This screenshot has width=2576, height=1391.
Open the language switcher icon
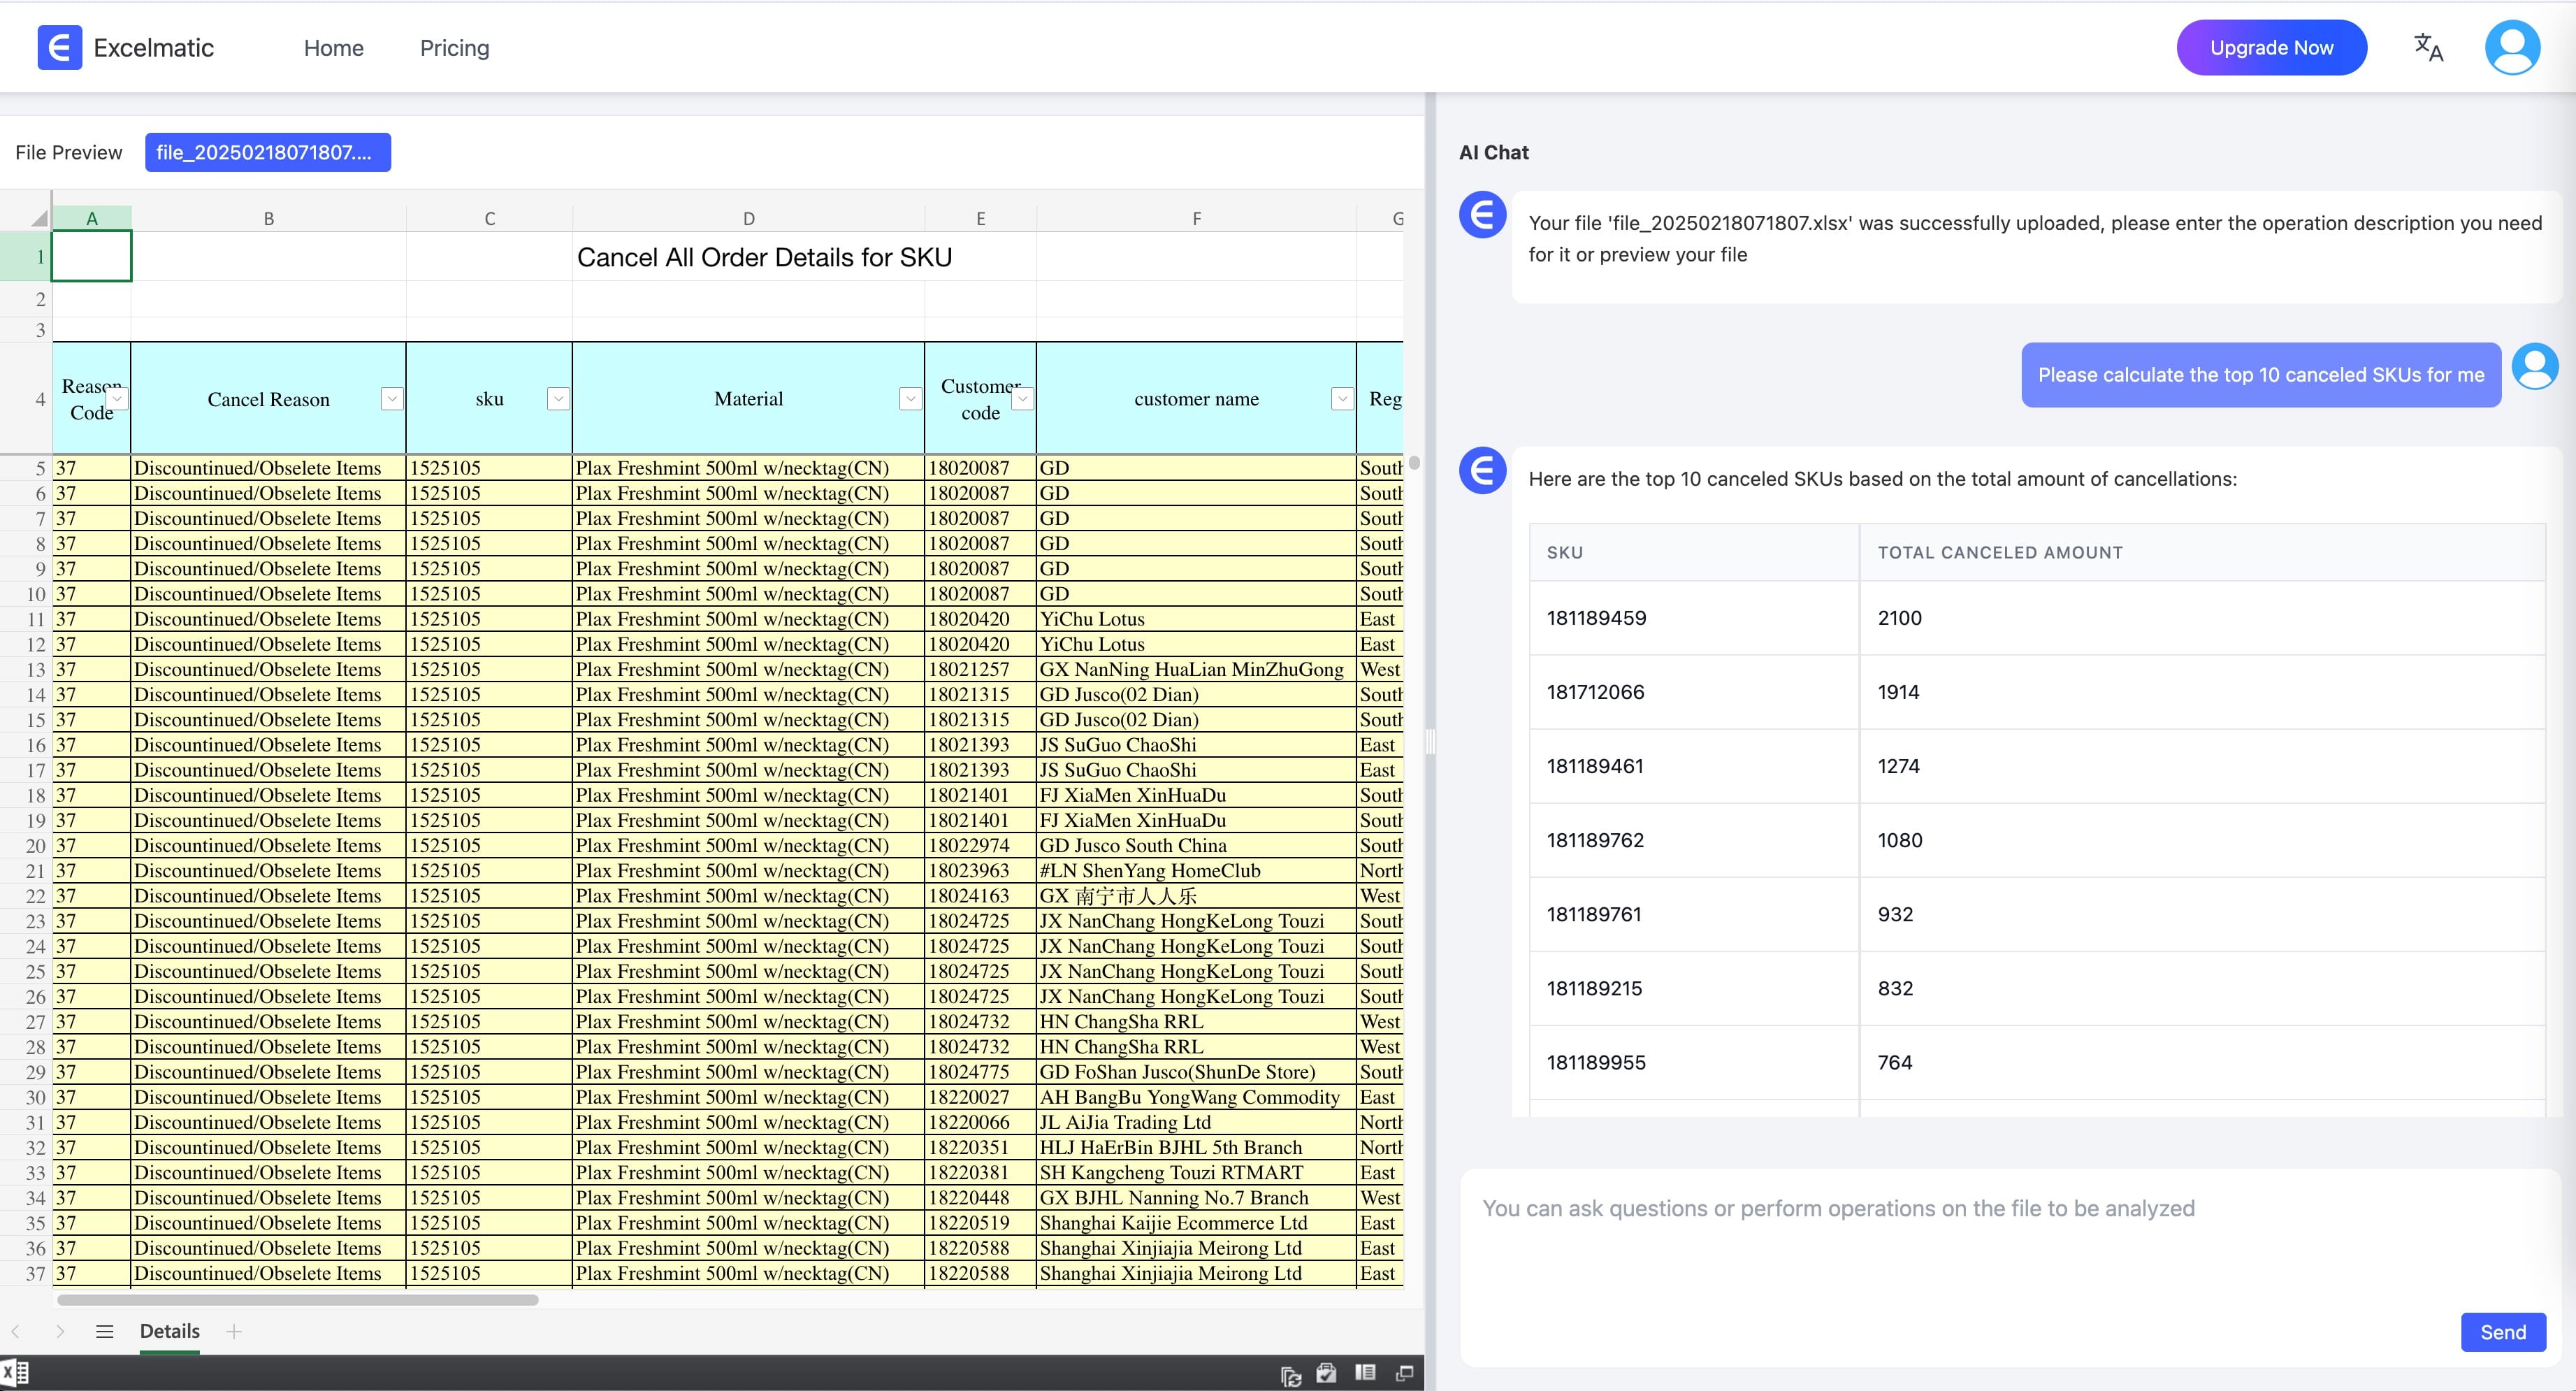(2428, 47)
